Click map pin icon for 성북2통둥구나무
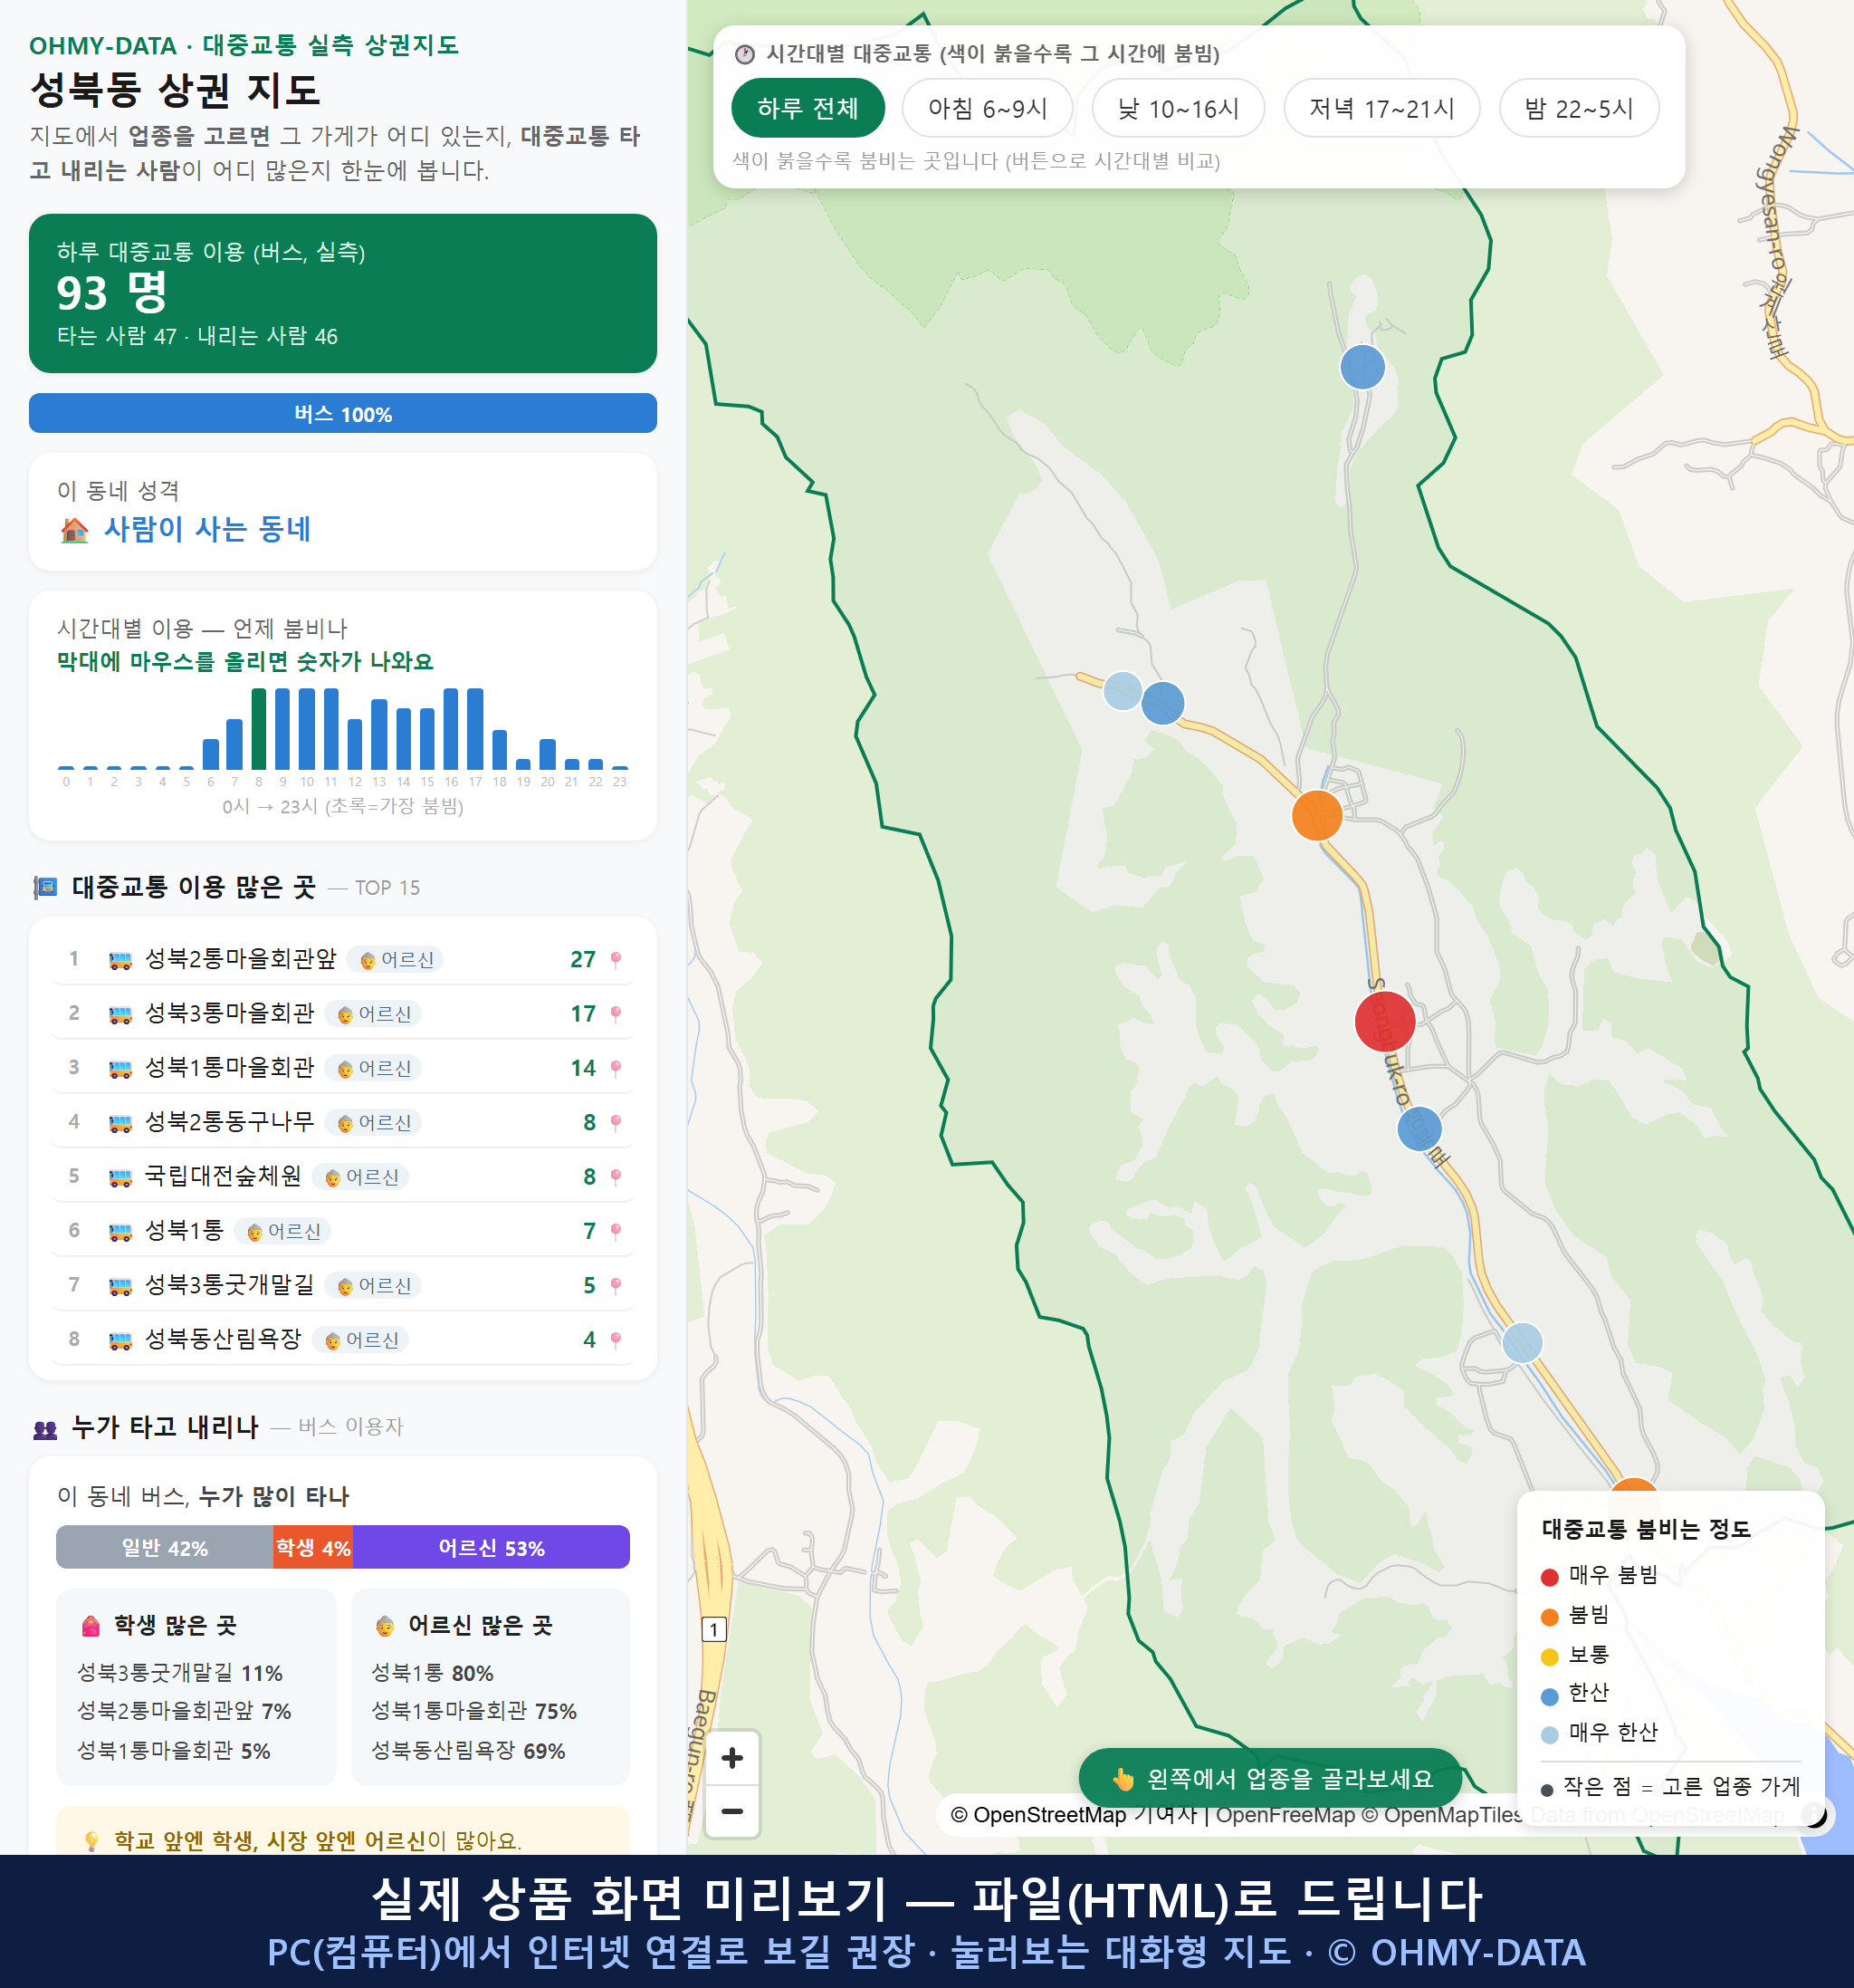1854x1988 pixels. (x=616, y=1123)
